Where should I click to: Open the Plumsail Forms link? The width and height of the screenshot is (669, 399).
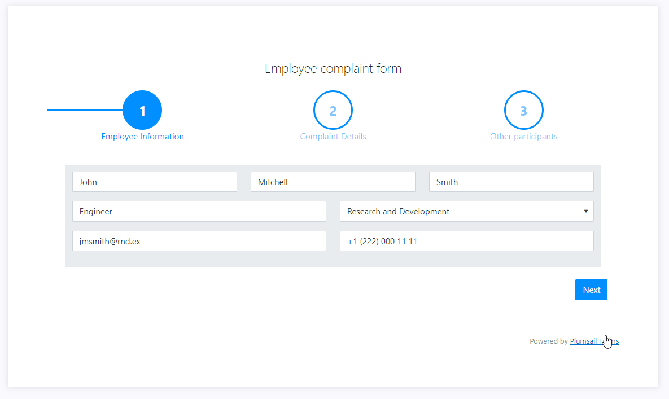pos(594,341)
